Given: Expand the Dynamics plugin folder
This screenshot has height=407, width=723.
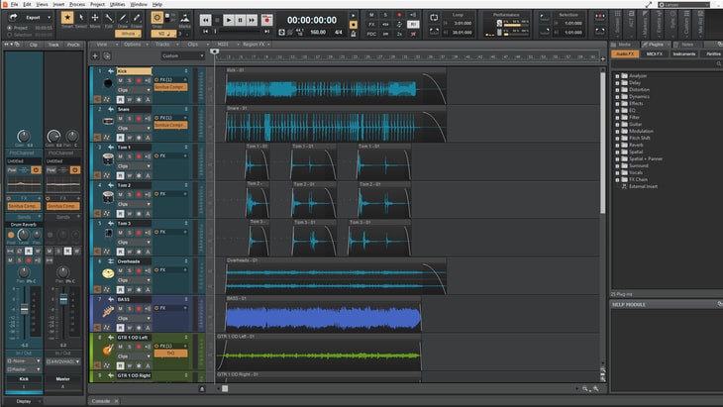Looking at the screenshot, I should pos(617,97).
